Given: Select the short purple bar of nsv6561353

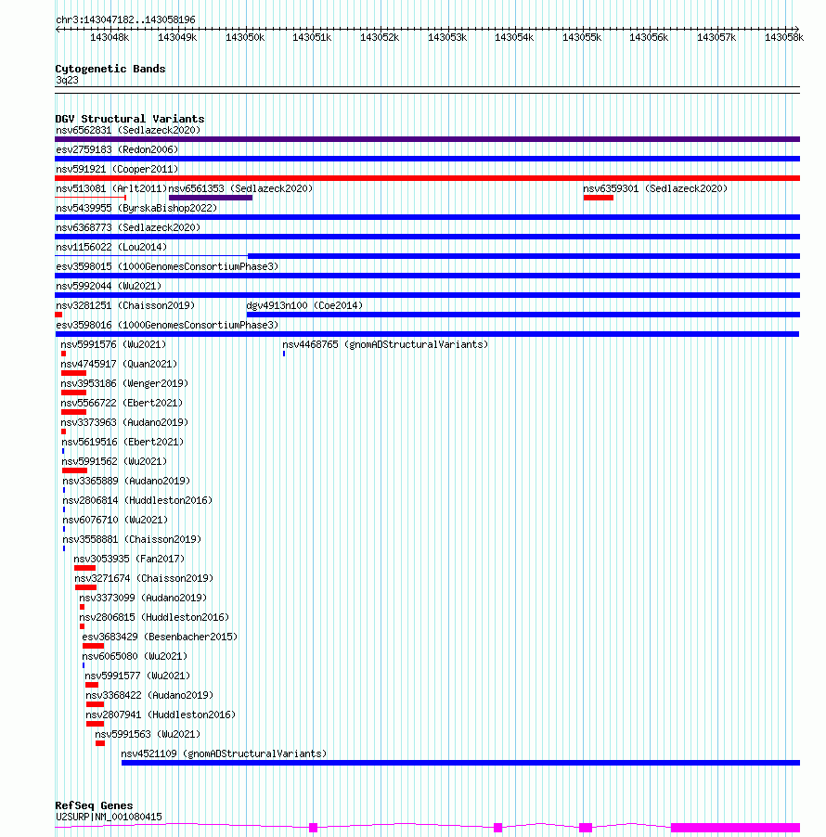Looking at the screenshot, I should pos(211,198).
